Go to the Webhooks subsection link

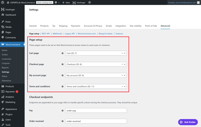click(57, 34)
